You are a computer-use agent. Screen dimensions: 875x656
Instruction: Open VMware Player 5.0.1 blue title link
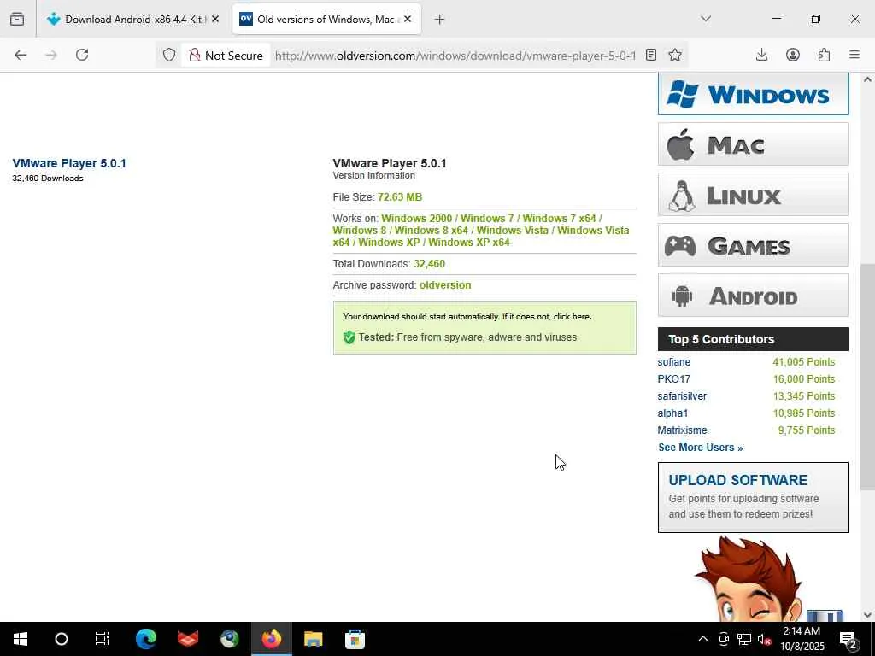(x=69, y=163)
